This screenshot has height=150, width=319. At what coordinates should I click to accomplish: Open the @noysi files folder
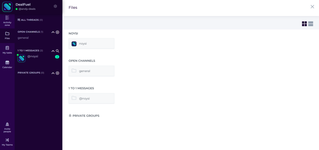91,98
